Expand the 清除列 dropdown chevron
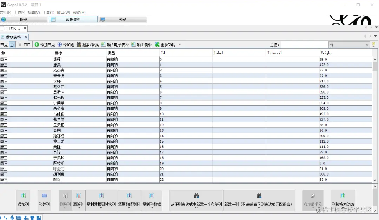379x220 pixels. [79, 208]
